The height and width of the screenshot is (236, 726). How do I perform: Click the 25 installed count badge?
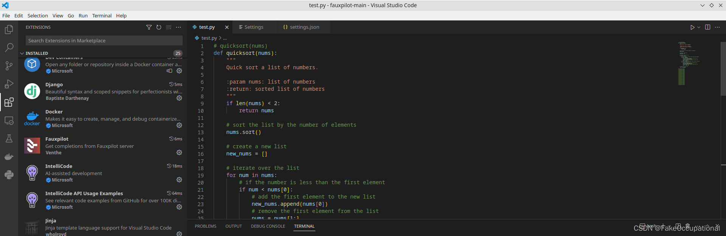tap(178, 53)
